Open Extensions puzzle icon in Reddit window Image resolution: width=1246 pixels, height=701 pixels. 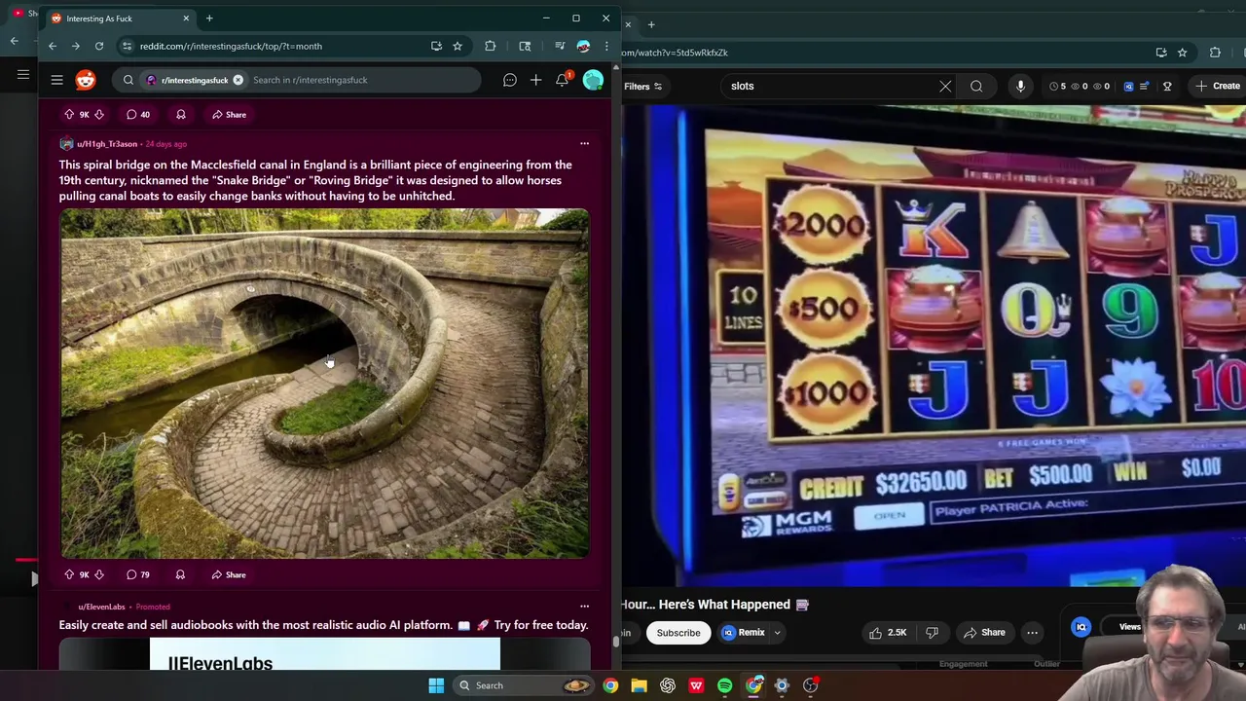coord(490,46)
